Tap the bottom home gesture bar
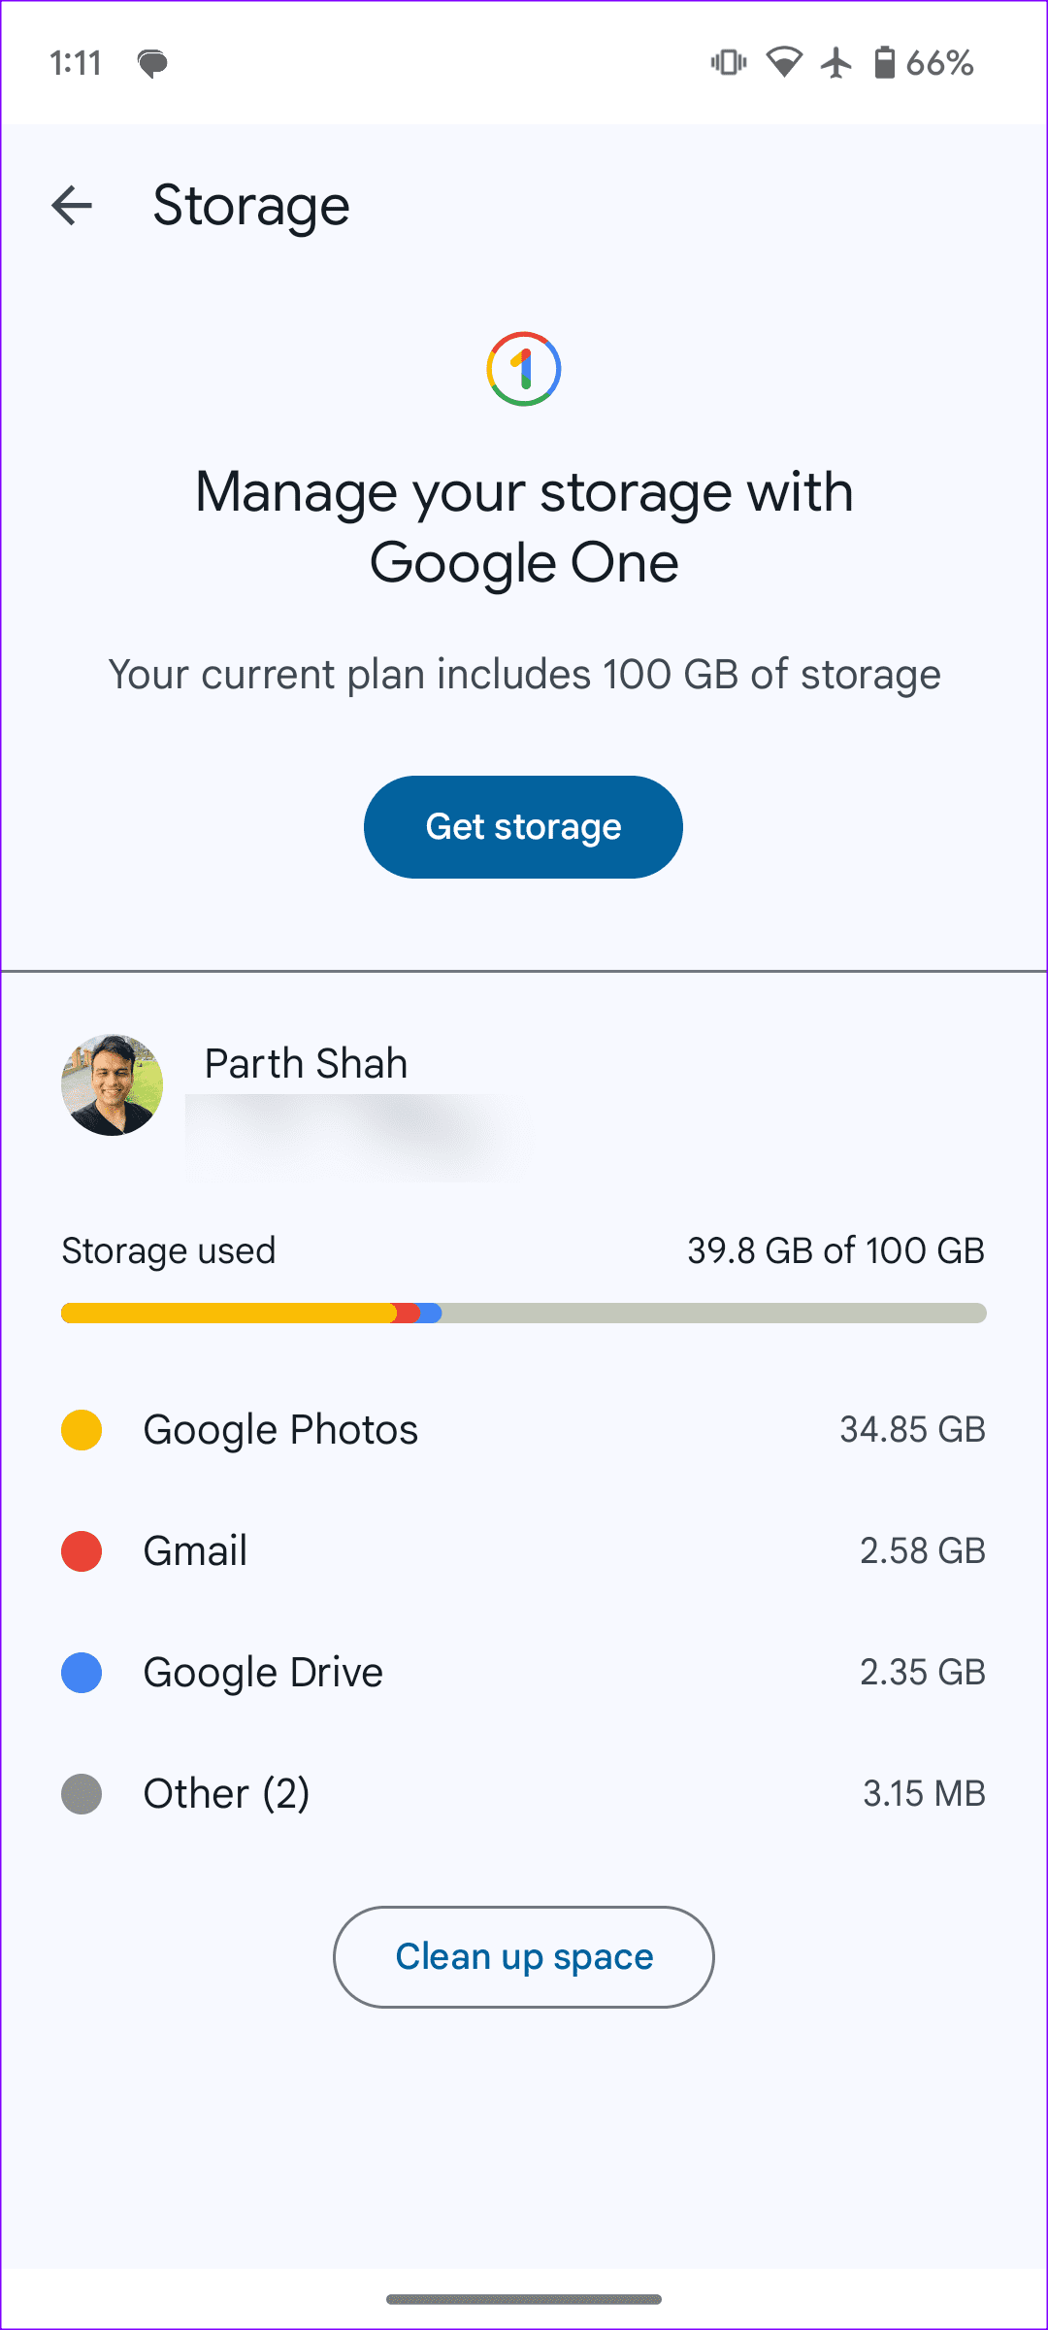The height and width of the screenshot is (2330, 1048). pyautogui.click(x=524, y=2299)
